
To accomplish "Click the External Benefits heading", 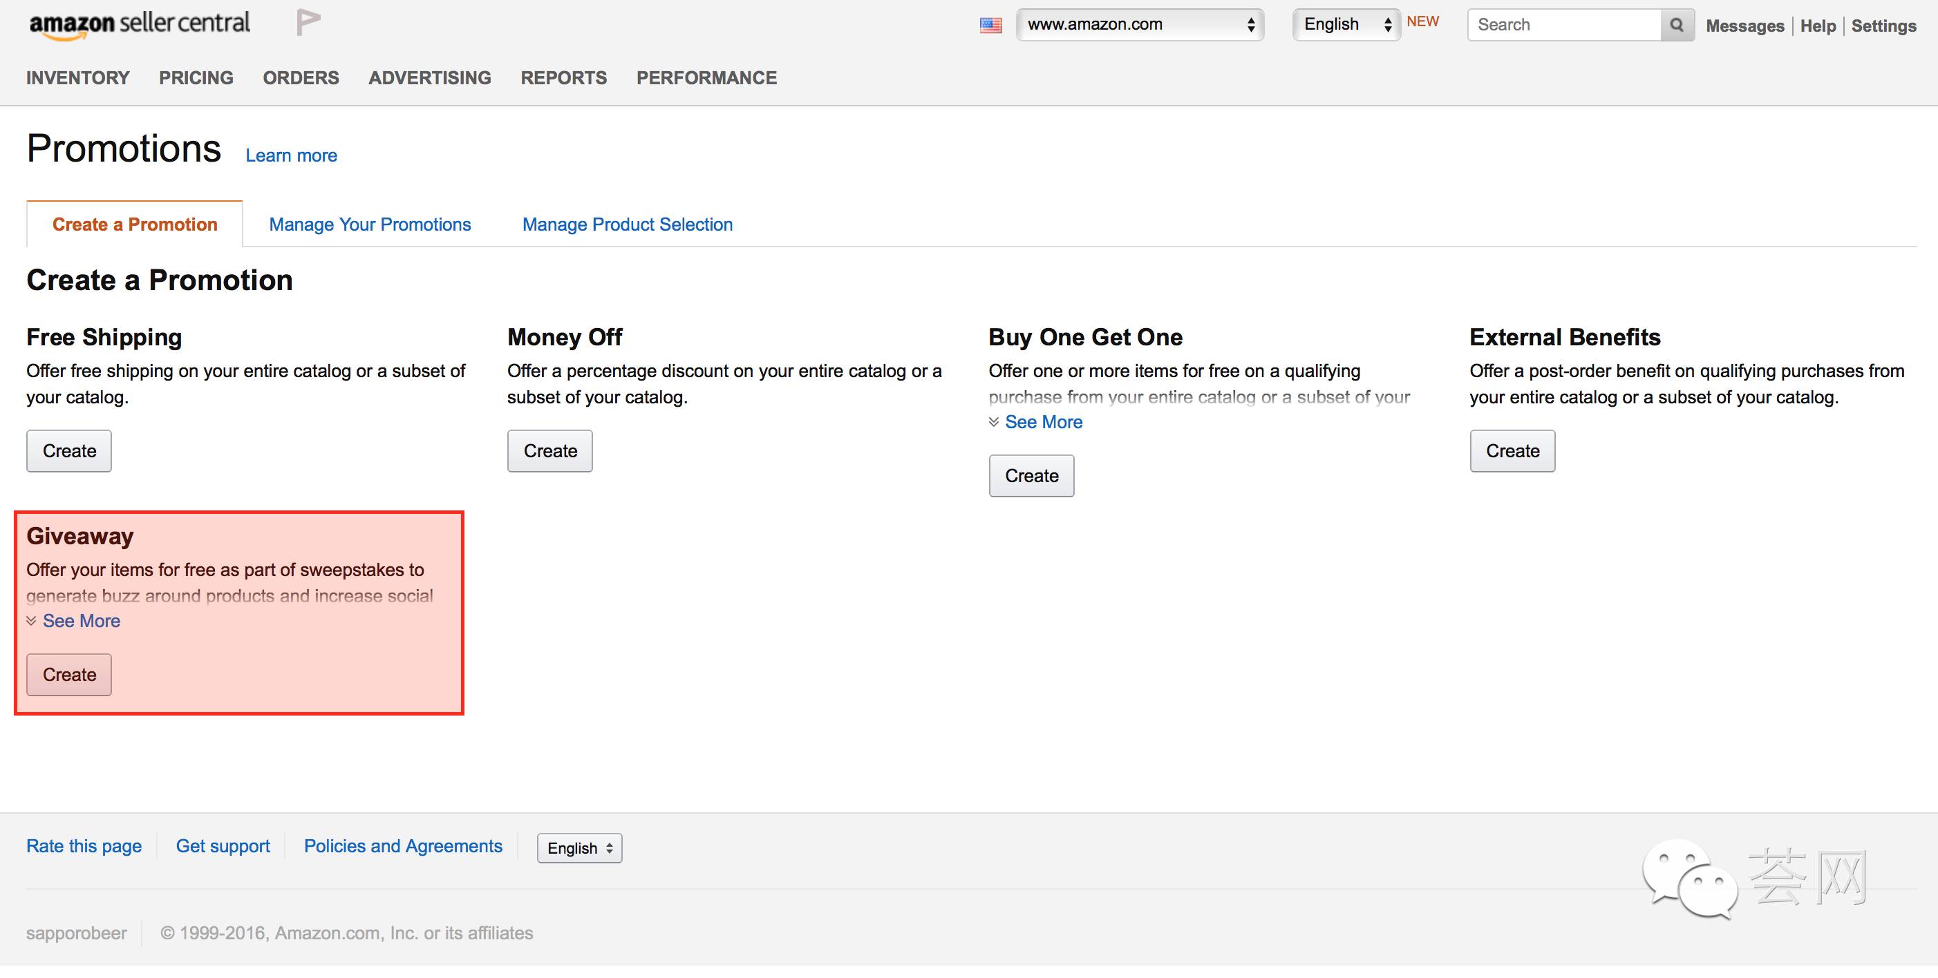I will click(x=1565, y=337).
